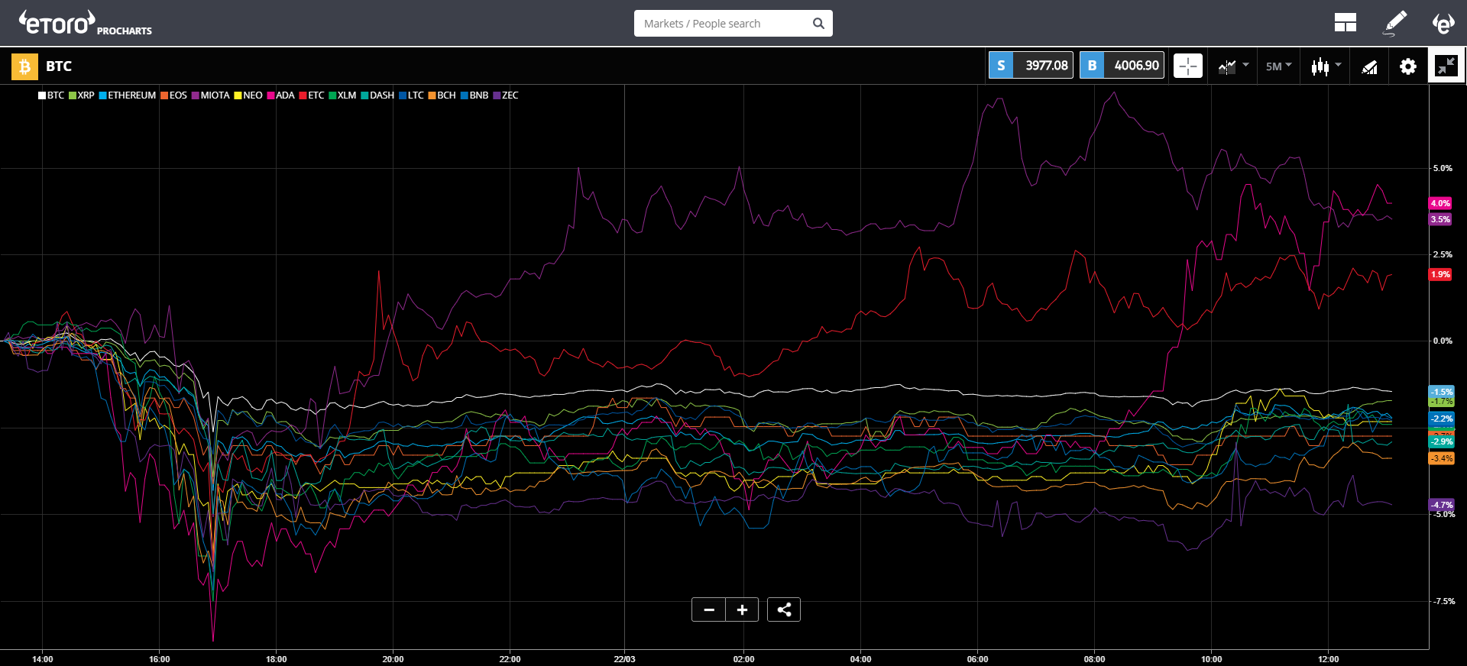Toggle the crosshair cursor button
The width and height of the screenshot is (1467, 666).
pos(1187,66)
